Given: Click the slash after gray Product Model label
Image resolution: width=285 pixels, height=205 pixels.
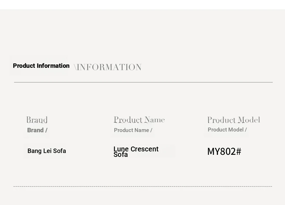Looking at the screenshot, I should [x=246, y=130].
